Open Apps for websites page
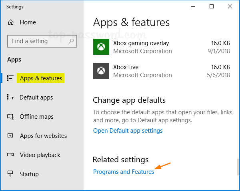 click(x=43, y=136)
